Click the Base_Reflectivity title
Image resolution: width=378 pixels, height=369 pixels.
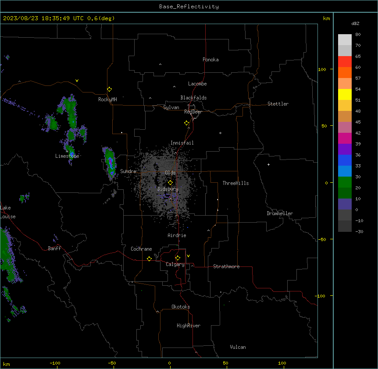tap(189, 7)
